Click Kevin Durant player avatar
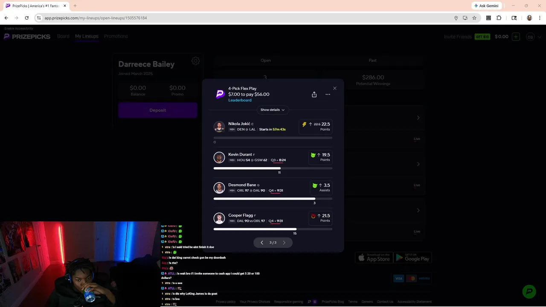Viewport: 546px width, 307px height. (219, 157)
